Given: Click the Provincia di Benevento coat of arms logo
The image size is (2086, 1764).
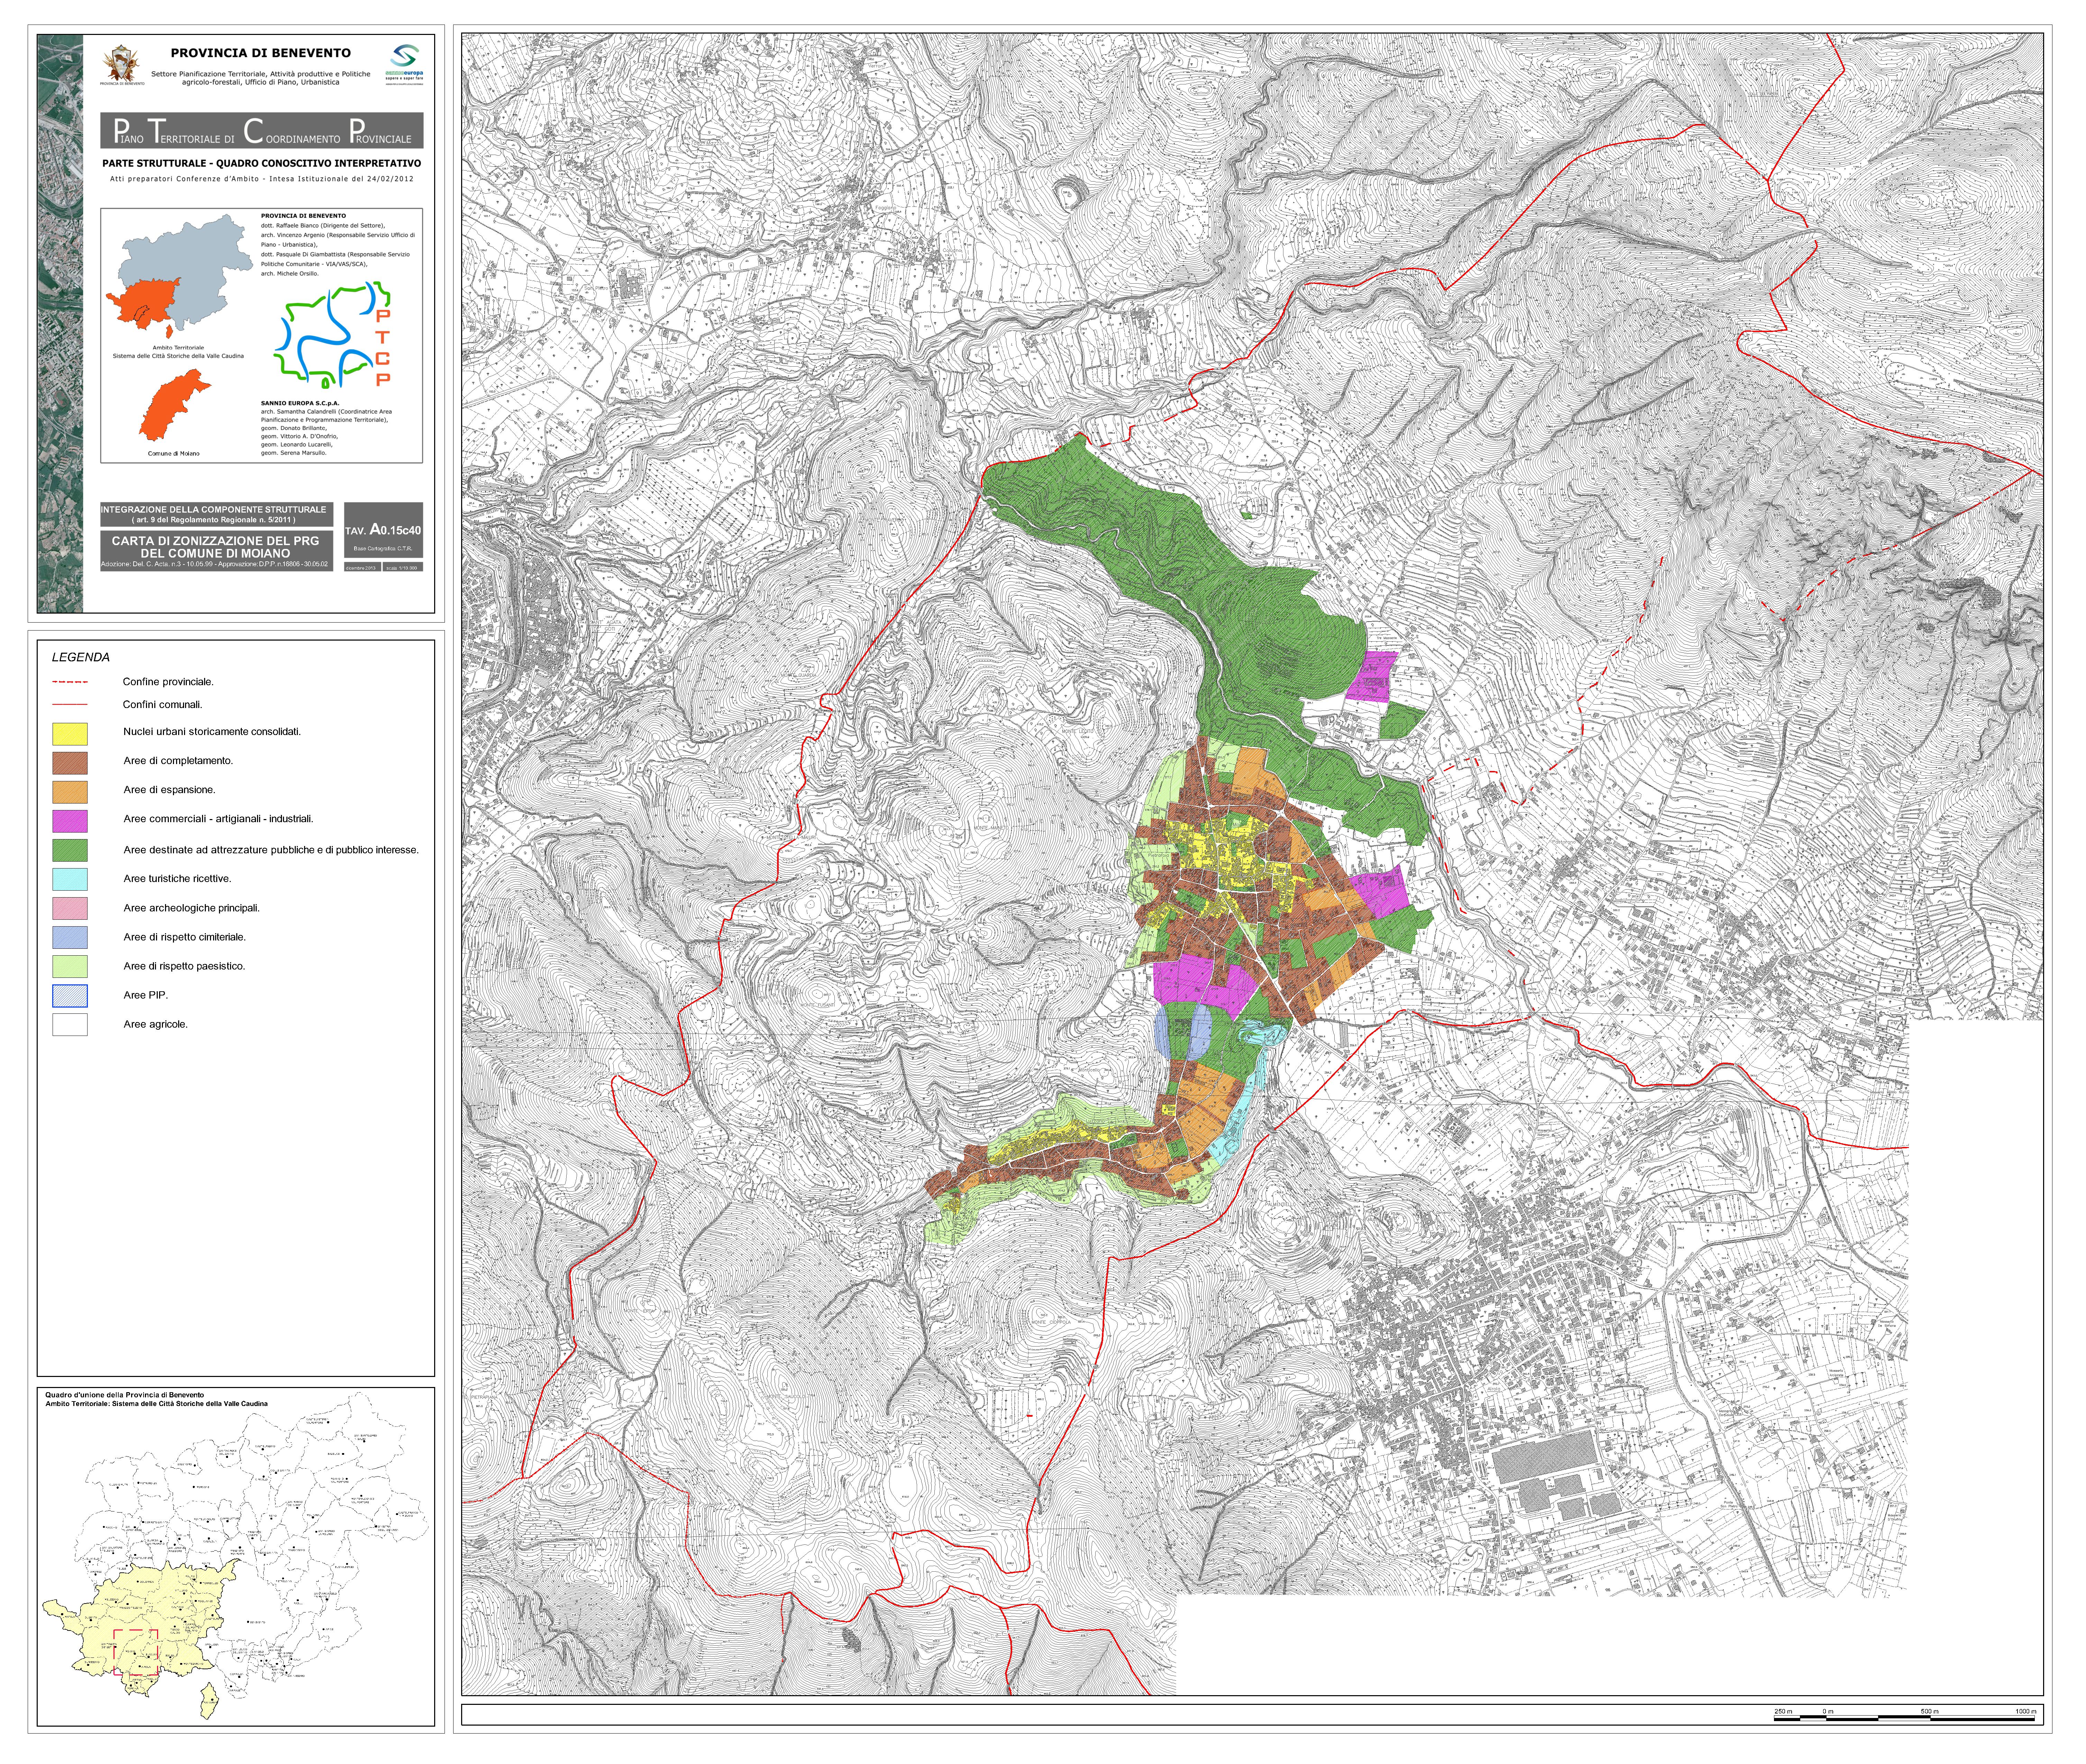Looking at the screenshot, I should click(122, 65).
